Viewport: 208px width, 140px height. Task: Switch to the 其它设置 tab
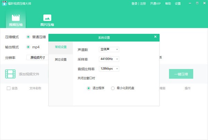61,59
